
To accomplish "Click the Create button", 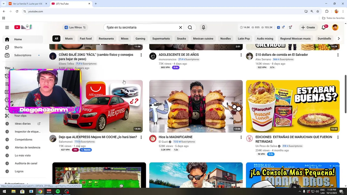I will (308, 27).
